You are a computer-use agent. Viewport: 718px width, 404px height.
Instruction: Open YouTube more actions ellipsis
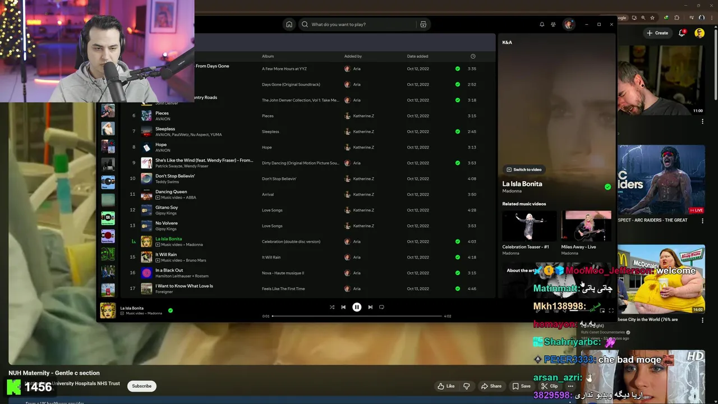point(570,386)
